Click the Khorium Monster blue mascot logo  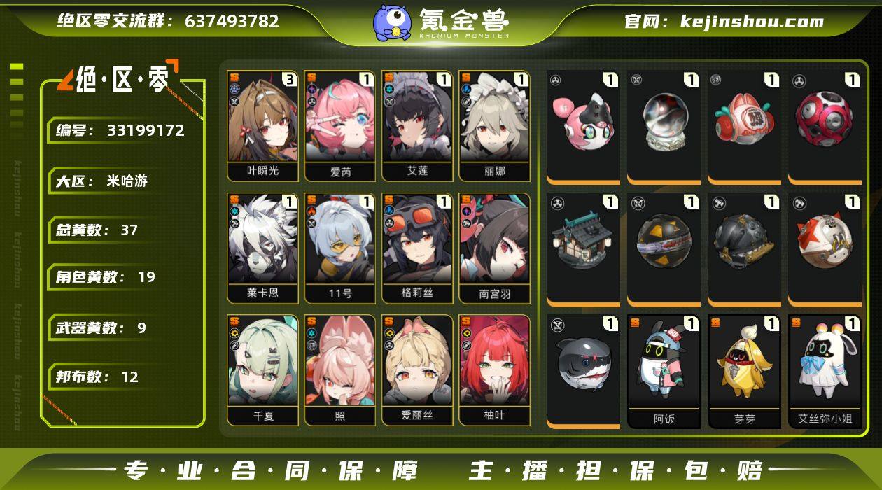[392, 22]
